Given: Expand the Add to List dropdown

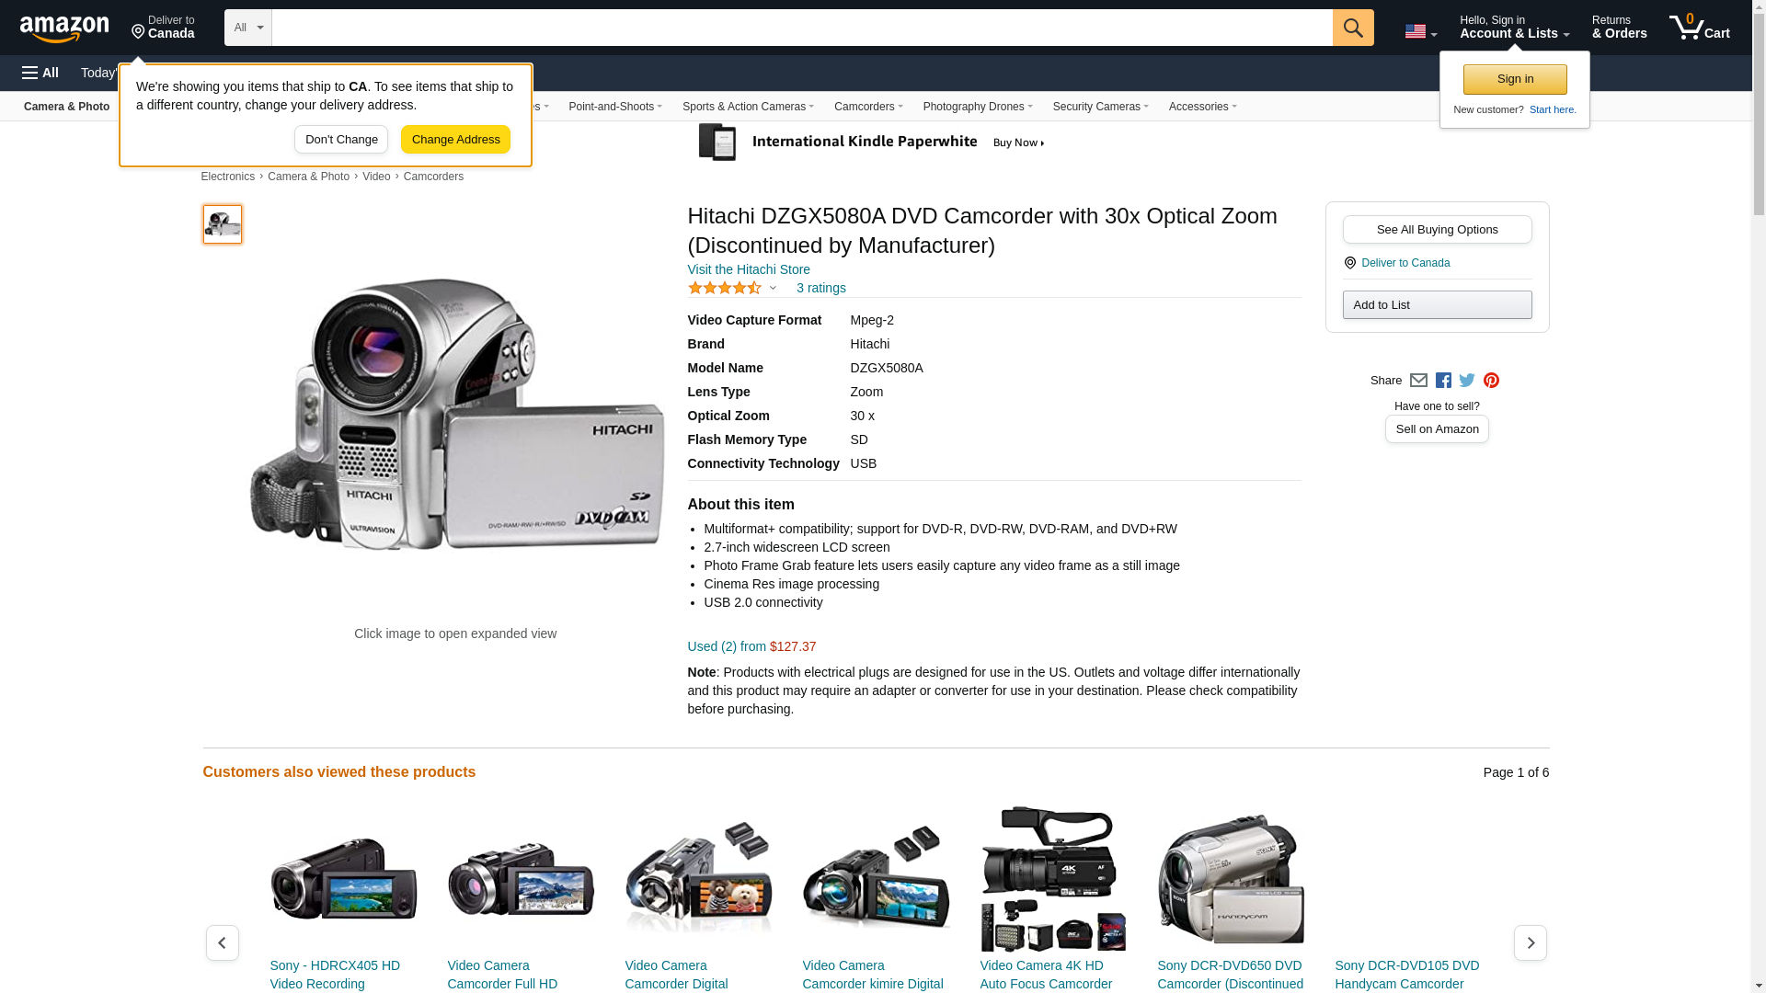Looking at the screenshot, I should point(1437,304).
